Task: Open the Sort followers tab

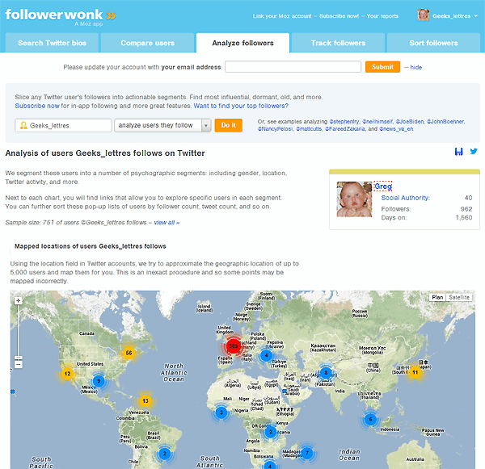Action: pos(433,43)
